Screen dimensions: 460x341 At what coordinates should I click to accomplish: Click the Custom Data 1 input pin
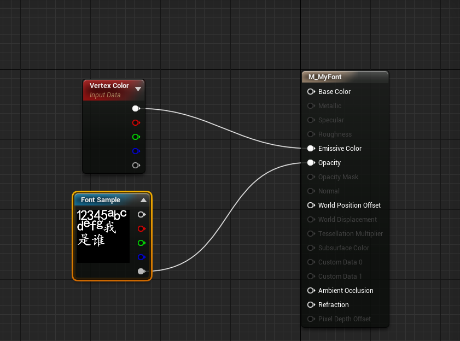click(x=311, y=277)
